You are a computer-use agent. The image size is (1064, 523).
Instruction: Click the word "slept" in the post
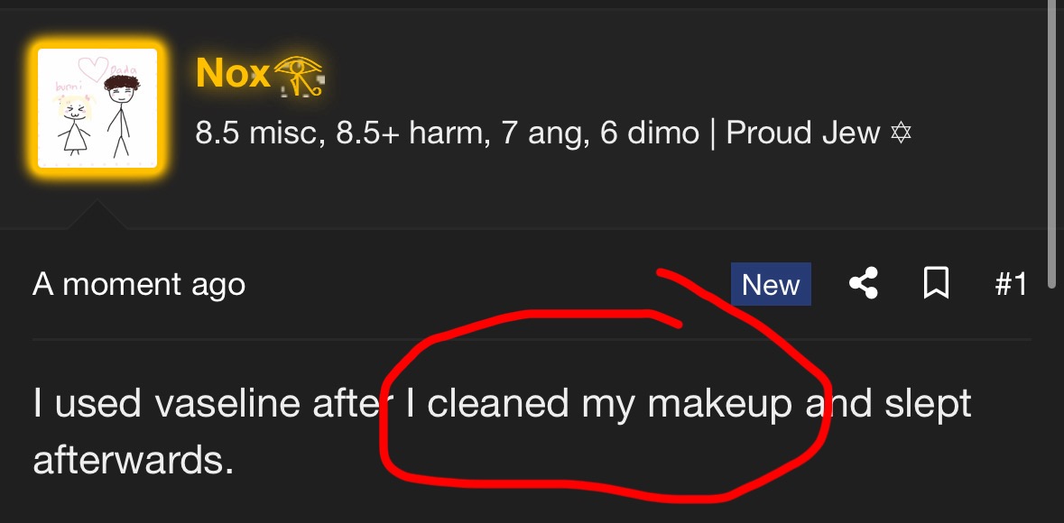pyautogui.click(x=928, y=405)
